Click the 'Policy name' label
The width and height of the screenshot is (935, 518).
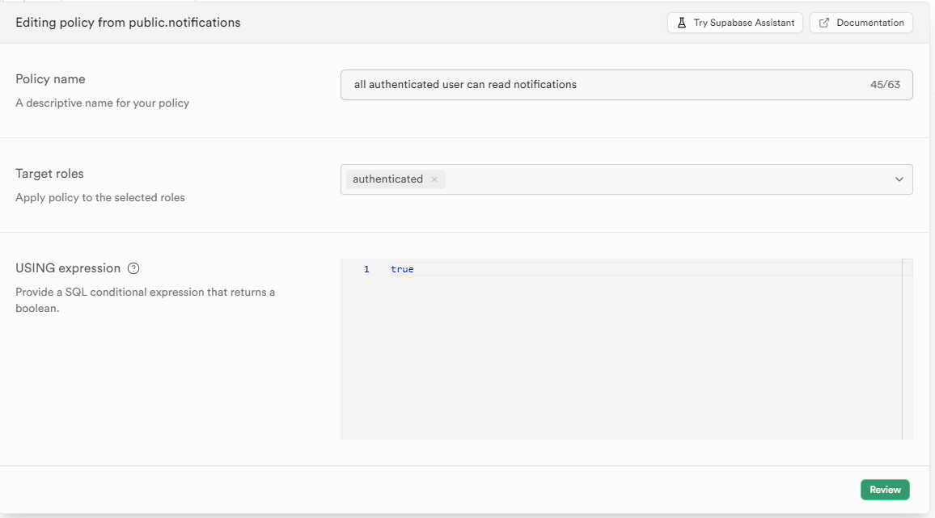tap(50, 79)
